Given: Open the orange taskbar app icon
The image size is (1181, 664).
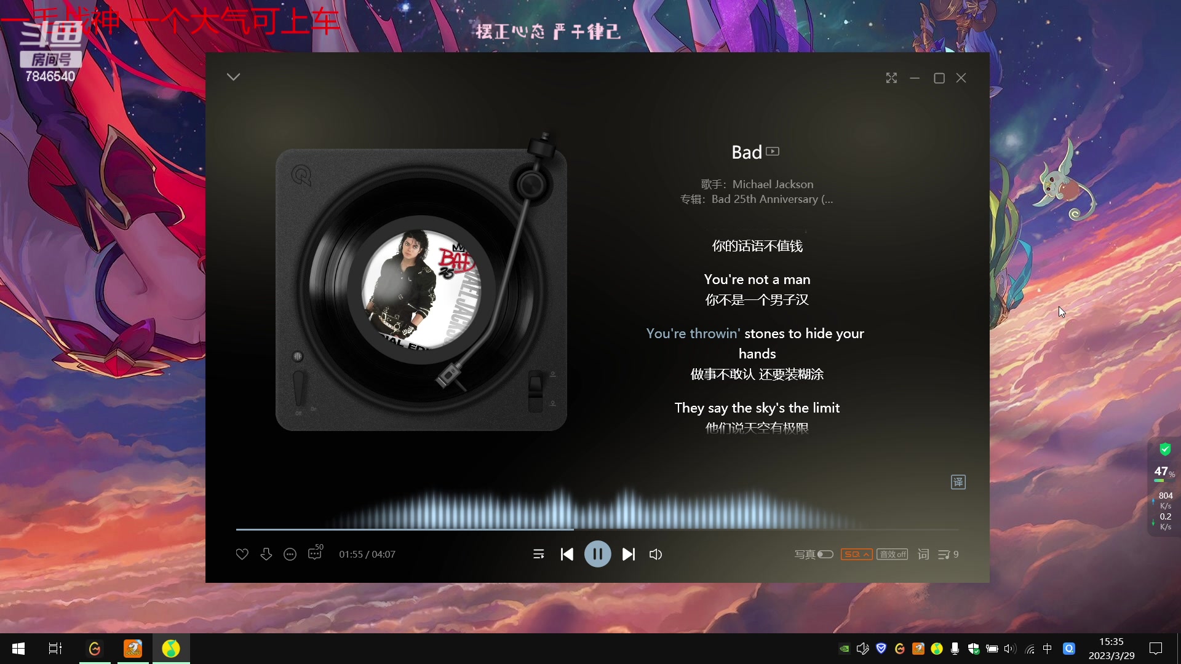Looking at the screenshot, I should coord(133,649).
